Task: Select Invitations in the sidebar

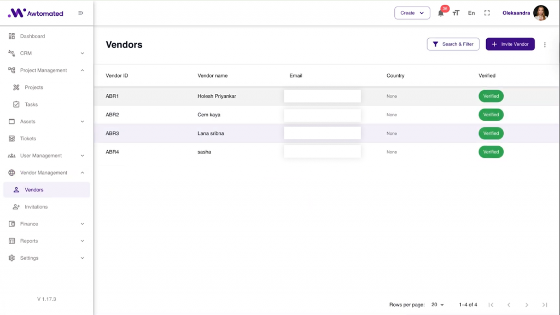Action: click(36, 207)
